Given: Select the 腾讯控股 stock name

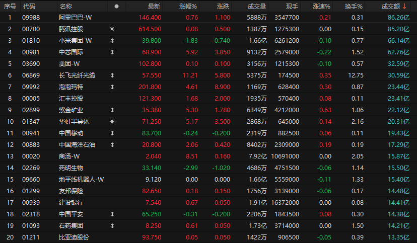Looking at the screenshot, I should [71, 29].
